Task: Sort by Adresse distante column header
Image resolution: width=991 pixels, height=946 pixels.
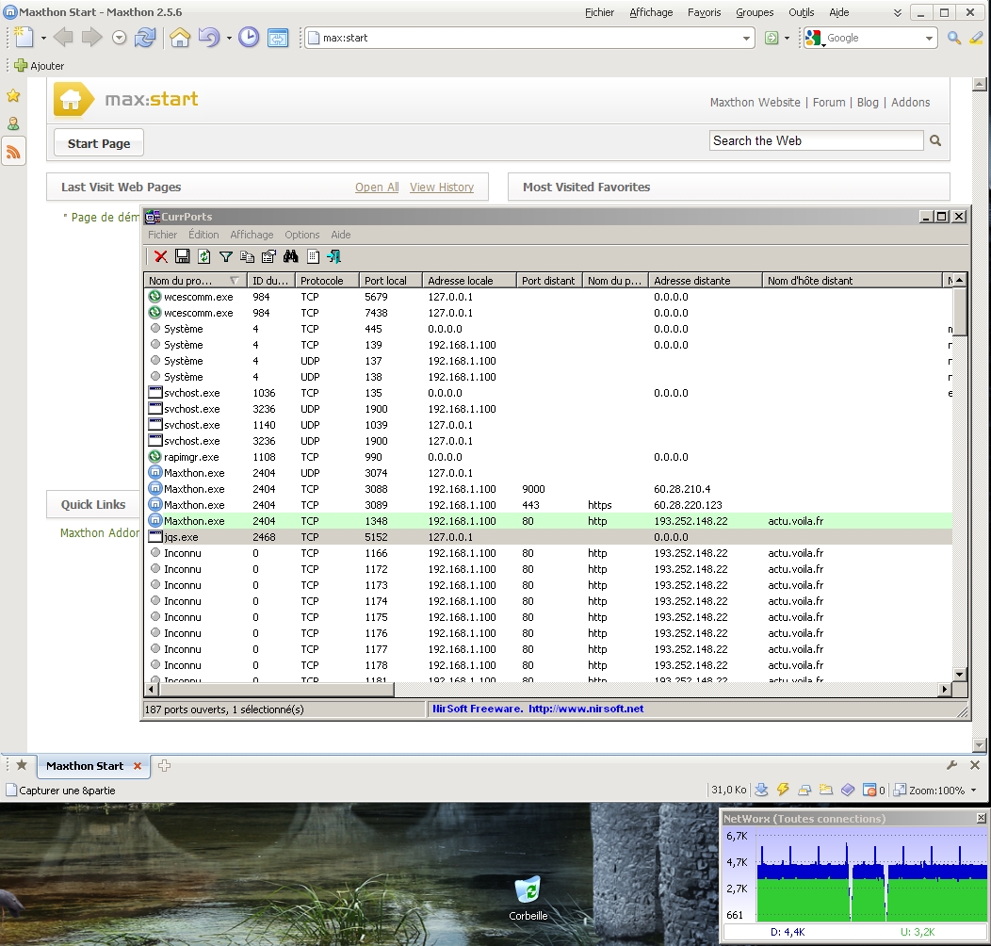Action: click(x=706, y=280)
